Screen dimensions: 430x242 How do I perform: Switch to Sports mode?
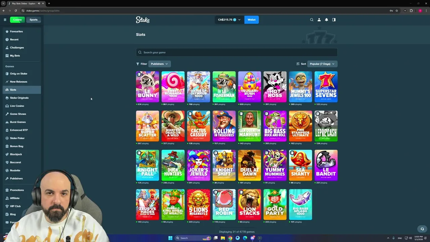34,20
